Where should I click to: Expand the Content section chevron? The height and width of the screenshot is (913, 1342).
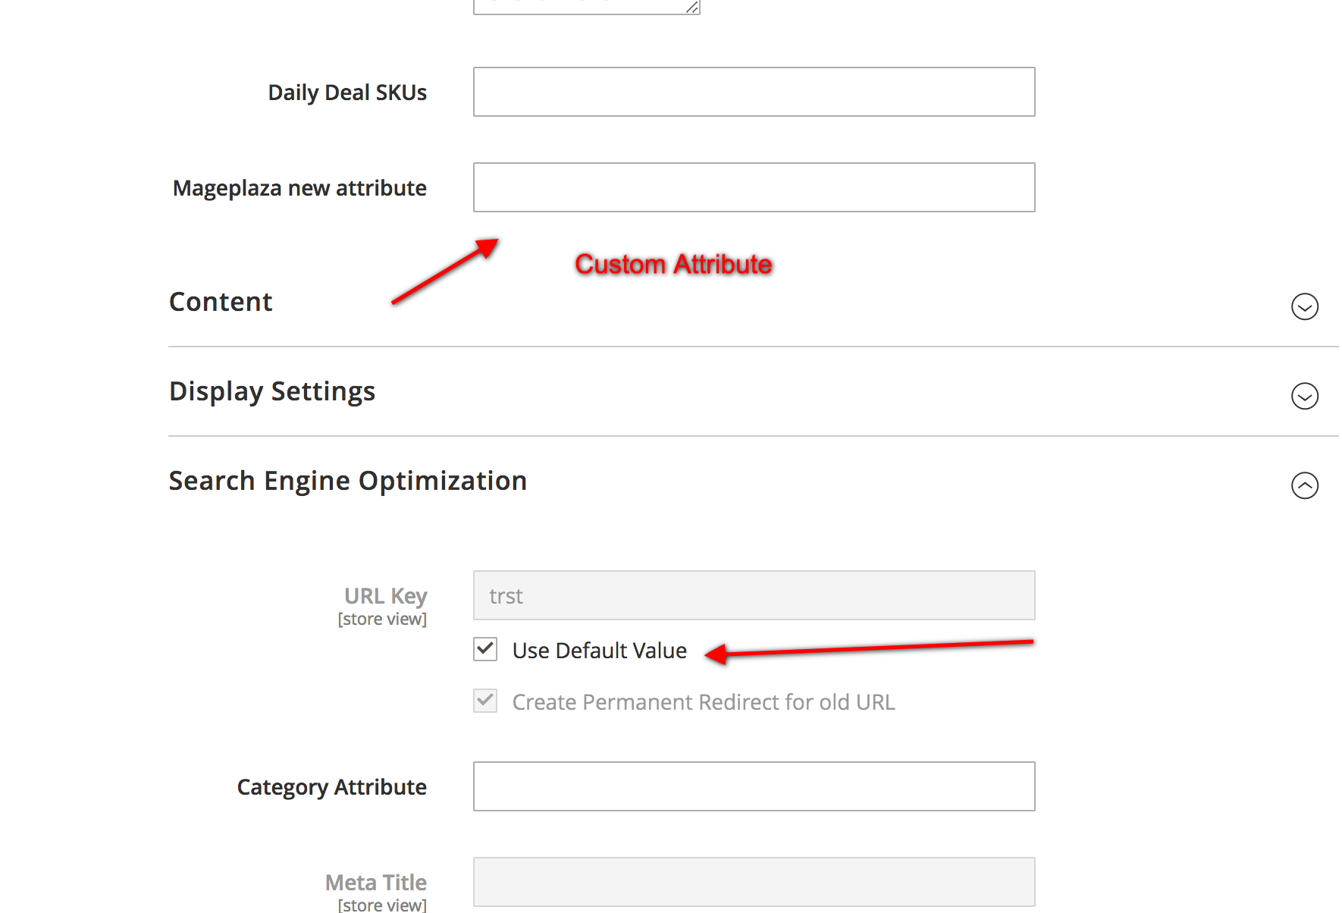click(1306, 307)
